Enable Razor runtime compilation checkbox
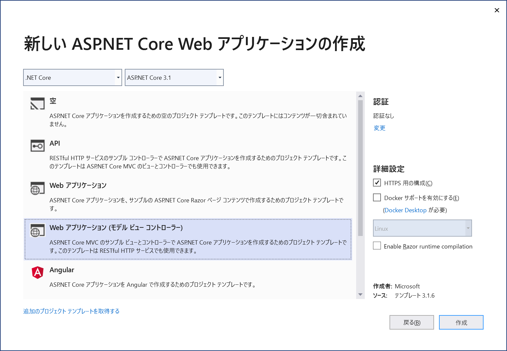Screen dimensions: 507x351 (x=377, y=246)
